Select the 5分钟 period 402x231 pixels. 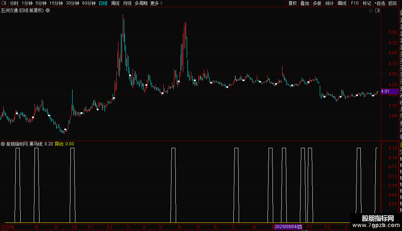click(41, 3)
